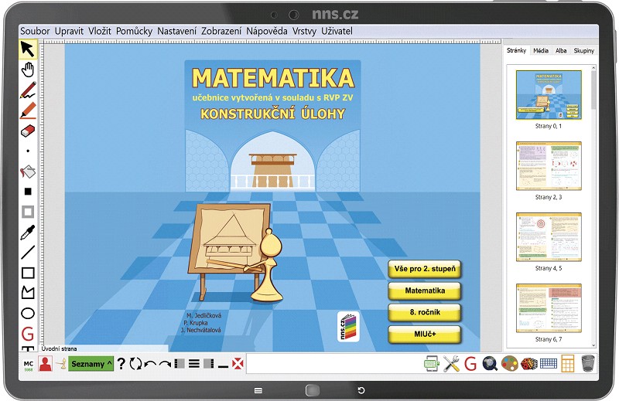The image size is (619, 401).
Task: Select the orange highlighter tool
Action: (28, 110)
